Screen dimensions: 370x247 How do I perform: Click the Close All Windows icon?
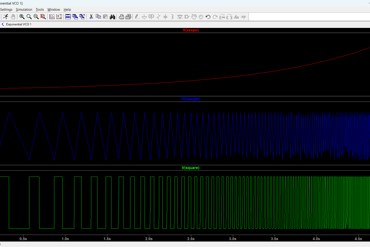[82, 17]
